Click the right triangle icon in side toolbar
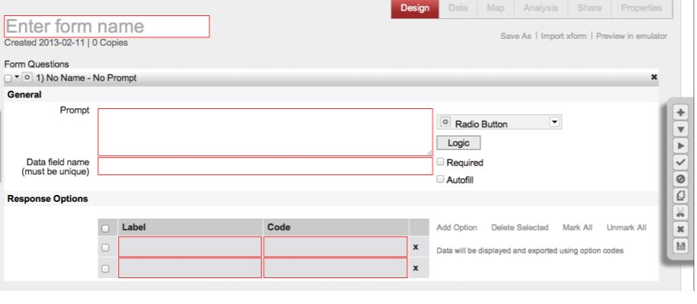Image resolution: width=697 pixels, height=304 pixels. point(679,146)
